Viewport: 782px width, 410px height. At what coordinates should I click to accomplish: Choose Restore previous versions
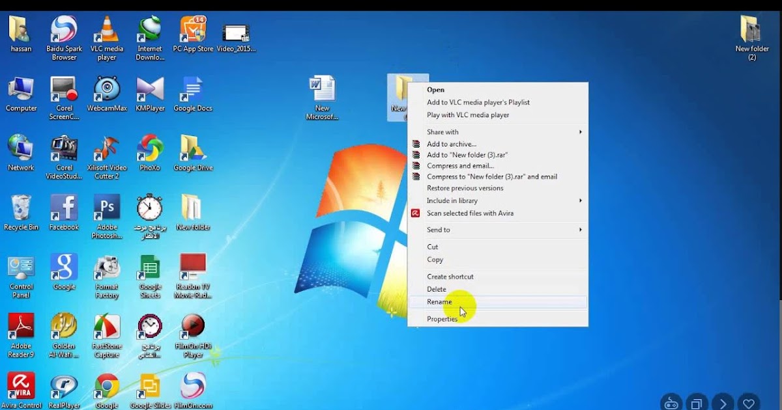pyautogui.click(x=498, y=188)
